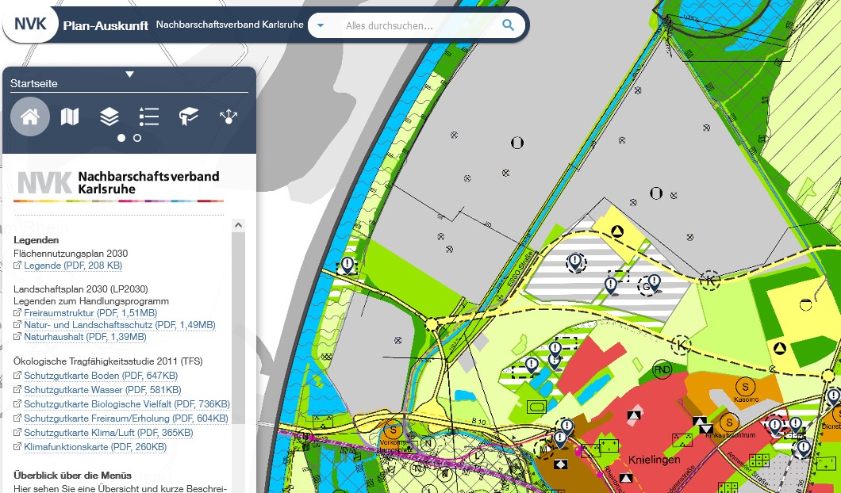Click the info pin near the Rhine bank
Screen dimensions: 841x493
(348, 265)
